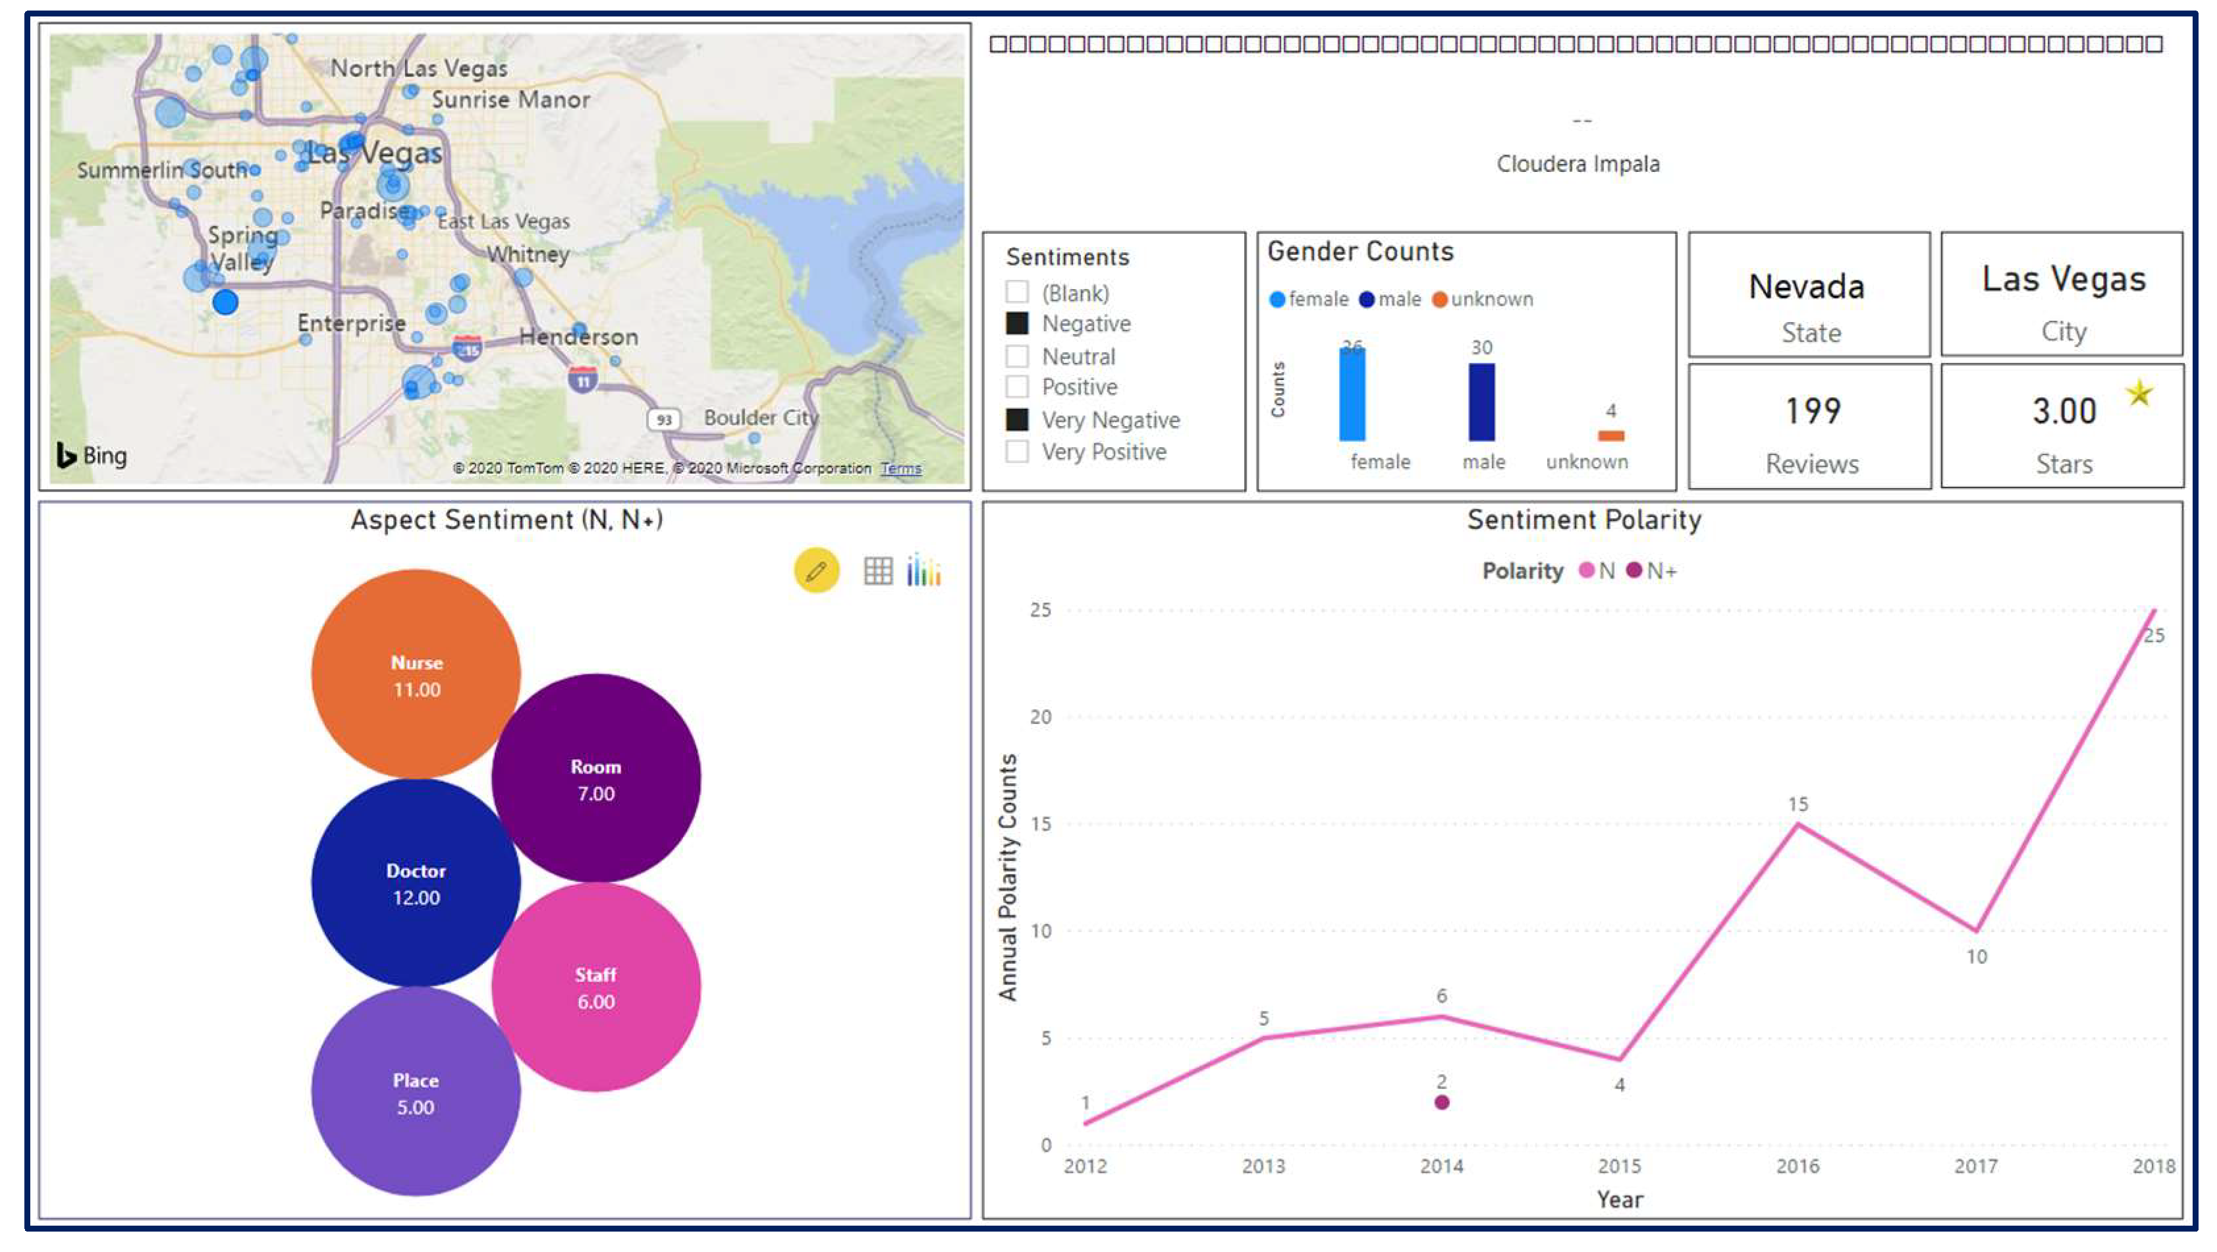Click the Route 93 marker near Boulder City

pos(663,419)
